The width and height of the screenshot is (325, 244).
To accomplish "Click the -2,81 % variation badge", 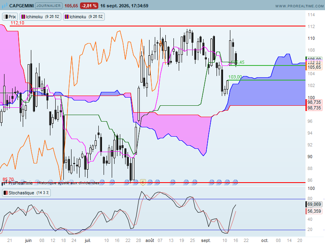I will tap(89, 6).
